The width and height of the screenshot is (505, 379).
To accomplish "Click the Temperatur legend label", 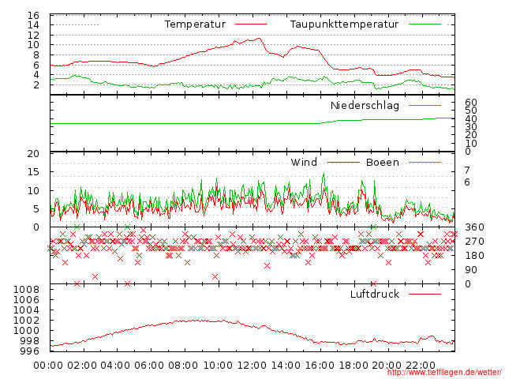I will point(195,24).
